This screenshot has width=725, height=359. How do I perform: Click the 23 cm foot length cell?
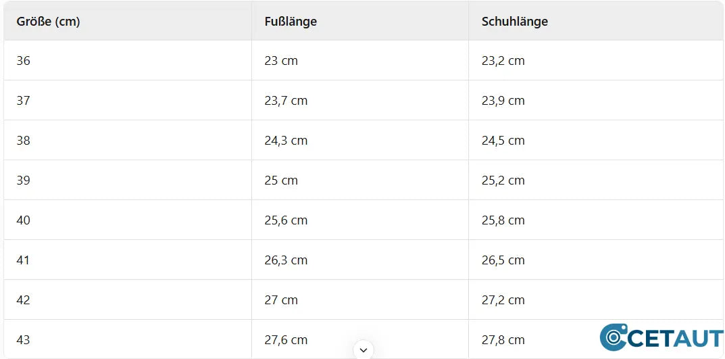pyautogui.click(x=281, y=61)
